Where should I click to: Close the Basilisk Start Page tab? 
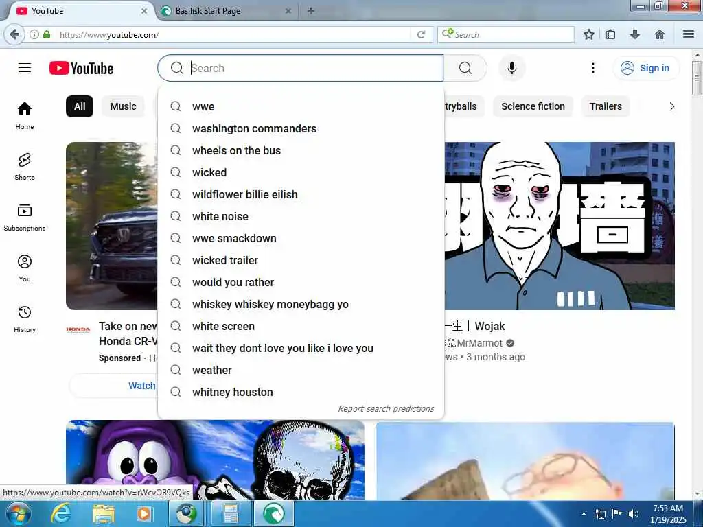(288, 11)
